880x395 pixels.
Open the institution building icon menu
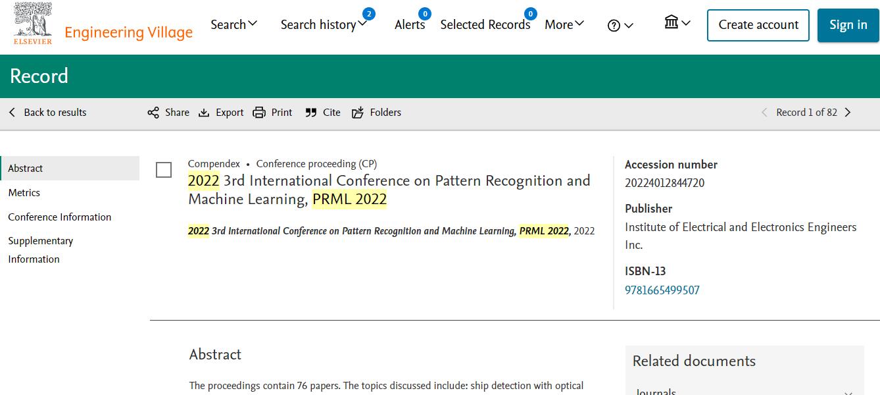(x=677, y=23)
